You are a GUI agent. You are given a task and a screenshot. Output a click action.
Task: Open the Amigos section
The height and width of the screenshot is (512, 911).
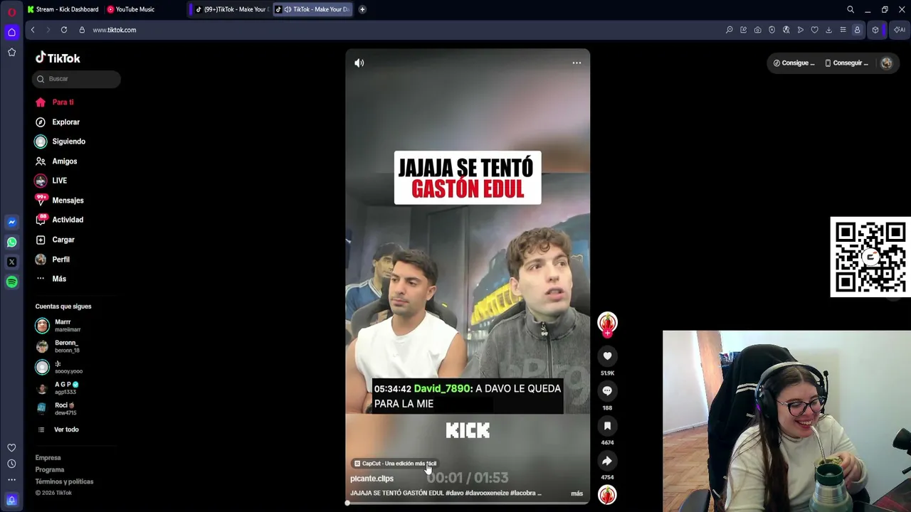click(x=64, y=161)
